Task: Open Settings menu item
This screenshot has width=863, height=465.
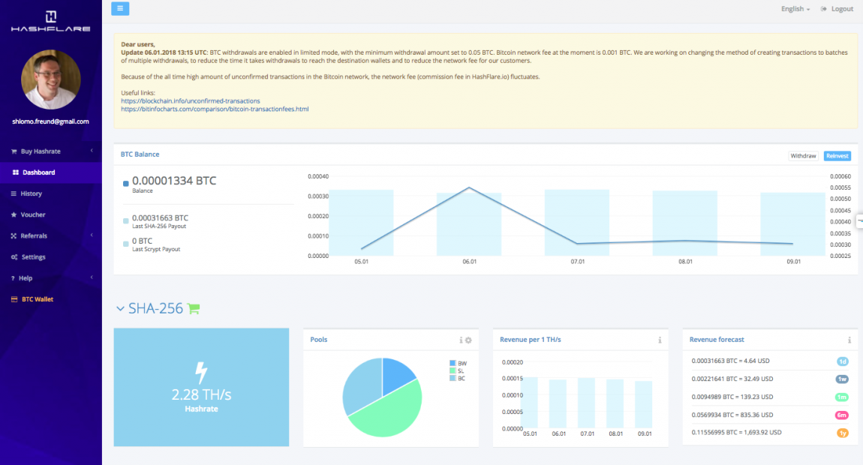Action: (x=50, y=257)
